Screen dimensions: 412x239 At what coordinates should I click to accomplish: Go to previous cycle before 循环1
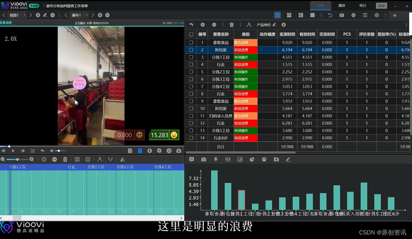66,15
